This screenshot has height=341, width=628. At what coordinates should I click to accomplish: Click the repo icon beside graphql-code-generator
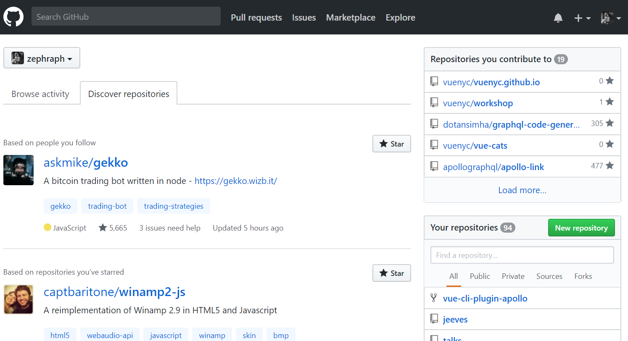click(x=434, y=124)
